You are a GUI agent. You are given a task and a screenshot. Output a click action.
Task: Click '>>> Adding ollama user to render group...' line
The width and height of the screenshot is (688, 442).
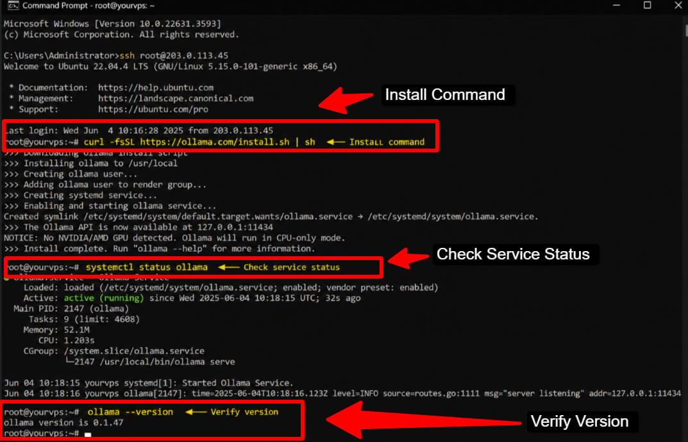point(105,184)
